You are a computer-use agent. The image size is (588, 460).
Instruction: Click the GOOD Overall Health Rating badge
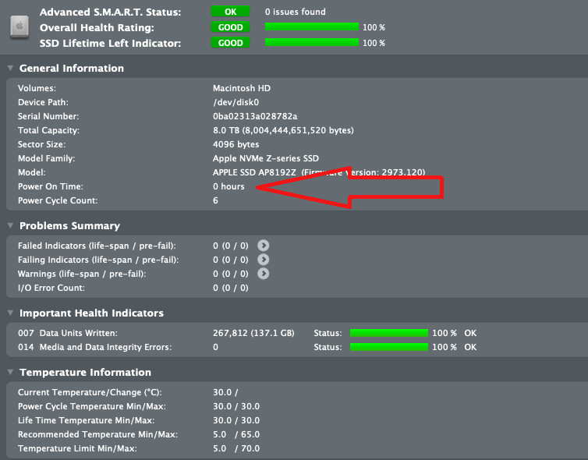point(230,27)
